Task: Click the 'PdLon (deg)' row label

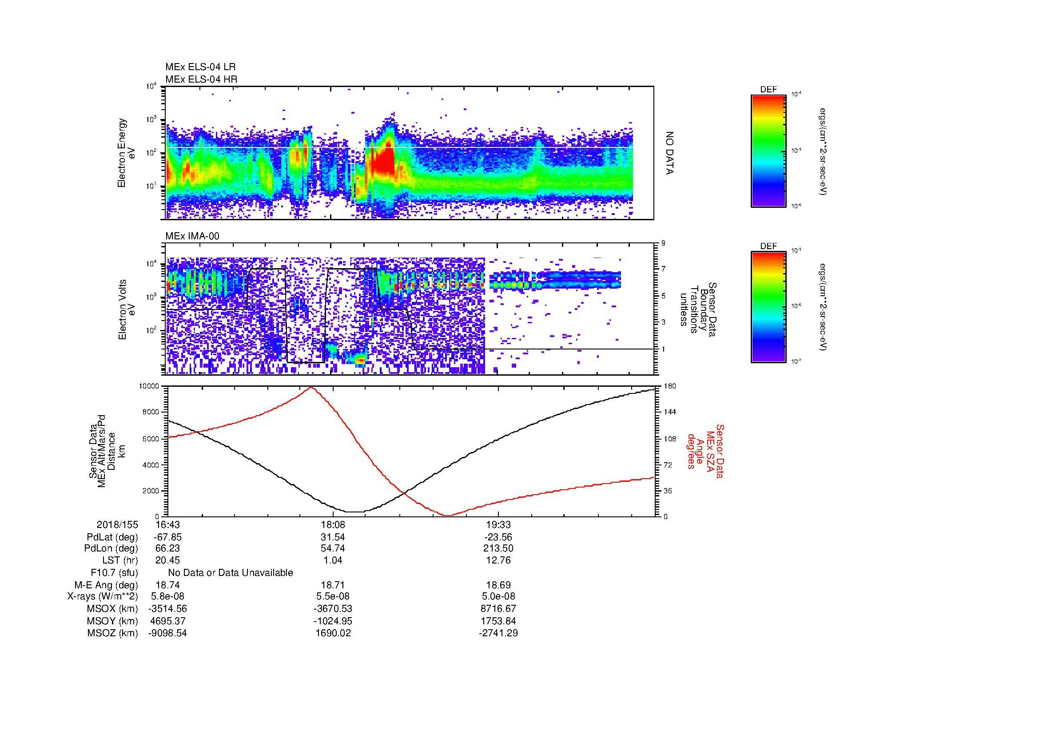Action: pyautogui.click(x=111, y=548)
